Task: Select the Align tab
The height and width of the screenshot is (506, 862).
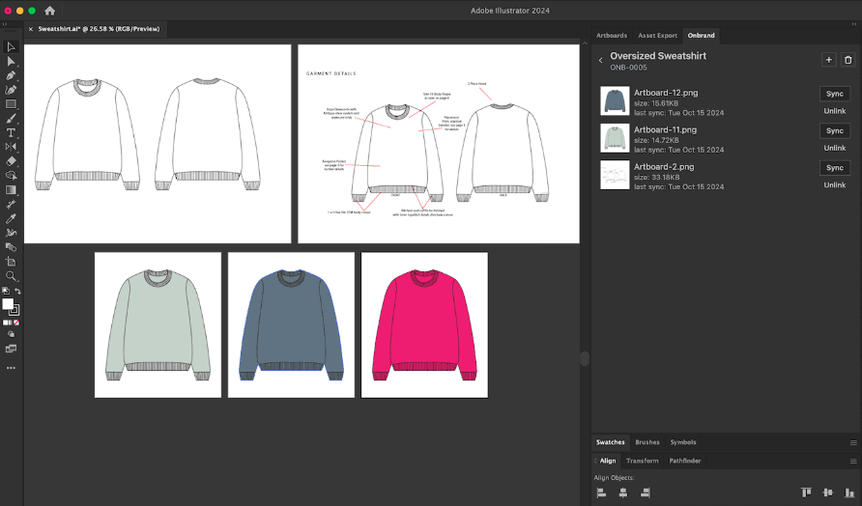Action: click(x=608, y=461)
